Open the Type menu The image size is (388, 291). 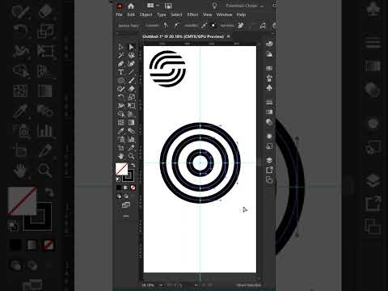[162, 15]
